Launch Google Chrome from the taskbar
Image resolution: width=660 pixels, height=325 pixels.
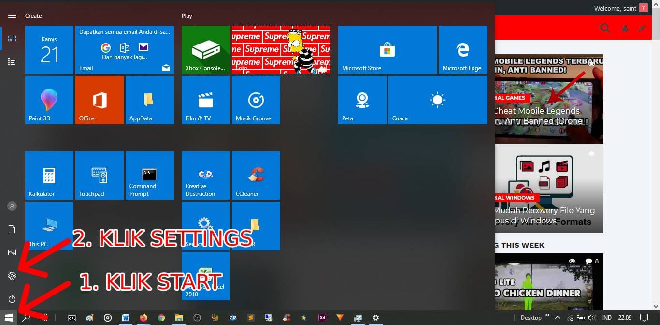tap(161, 318)
